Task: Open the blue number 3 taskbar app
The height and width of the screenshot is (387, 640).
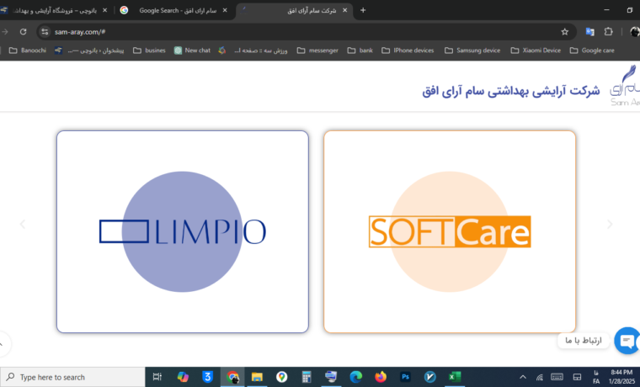Action: [207, 377]
